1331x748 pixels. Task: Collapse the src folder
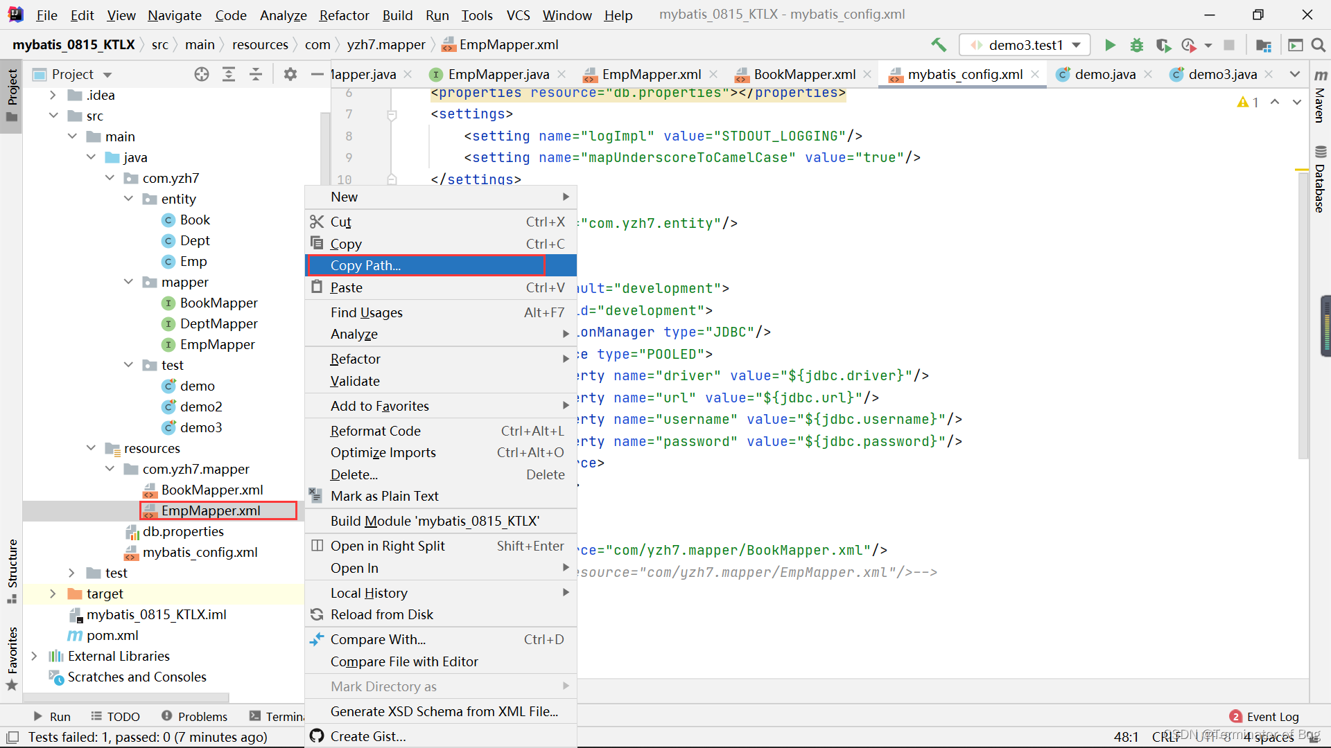click(53, 116)
